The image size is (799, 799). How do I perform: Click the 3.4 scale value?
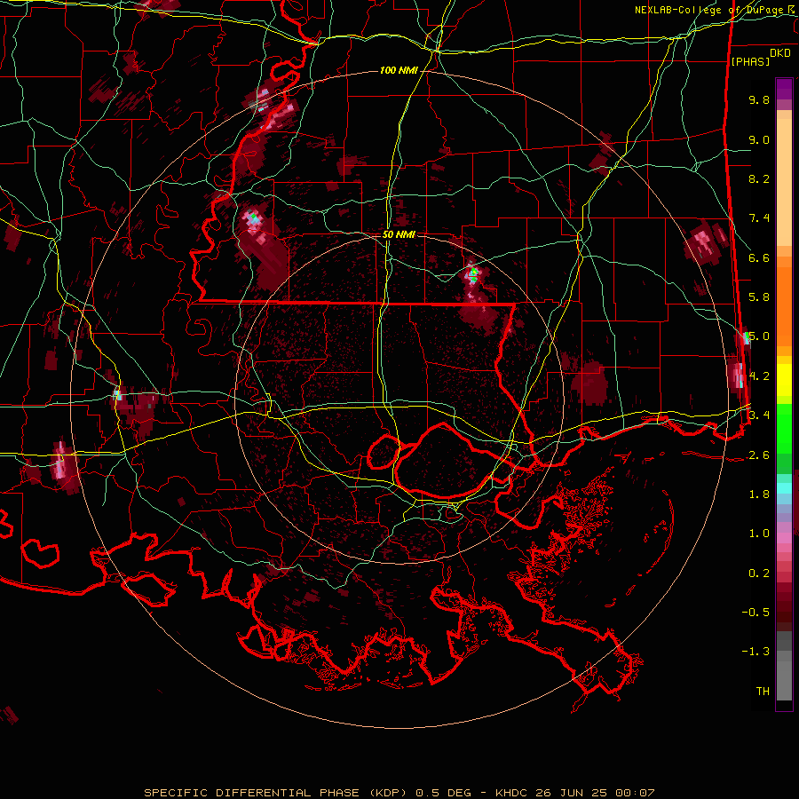tap(759, 415)
